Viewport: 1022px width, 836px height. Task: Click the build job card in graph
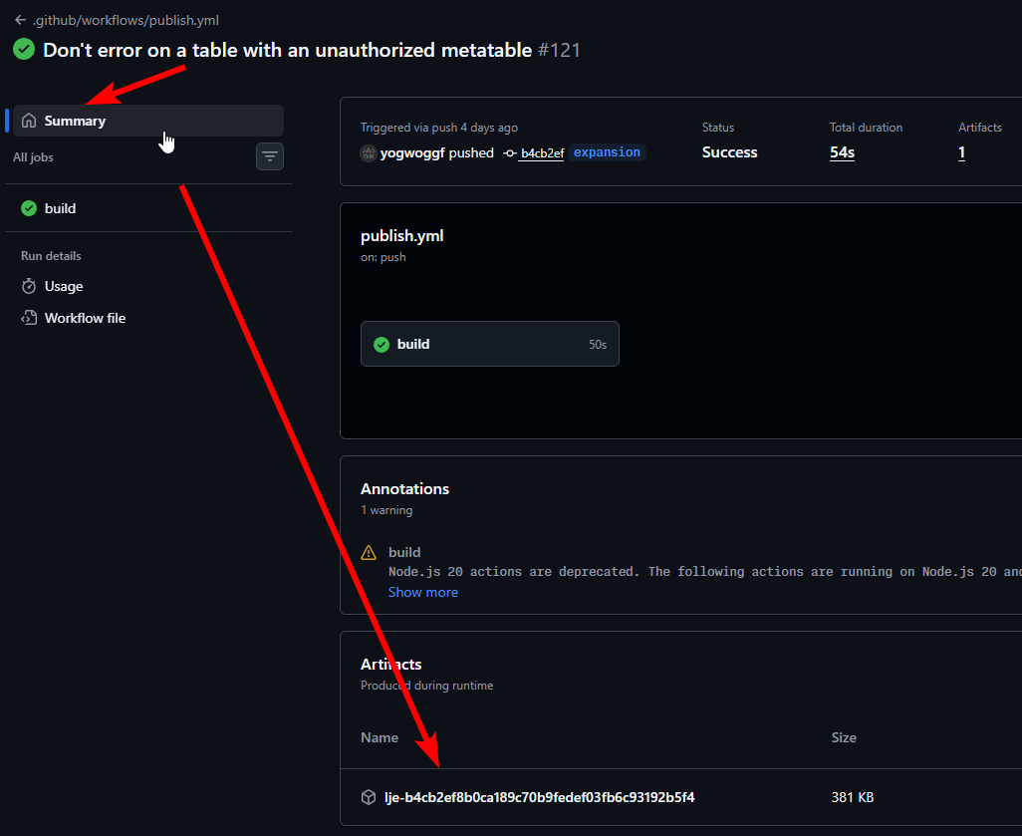489,344
